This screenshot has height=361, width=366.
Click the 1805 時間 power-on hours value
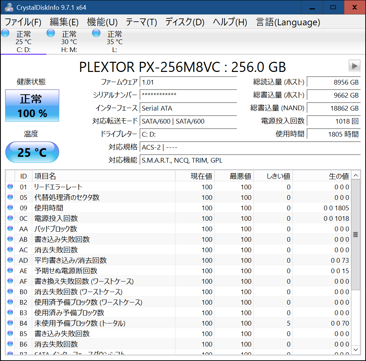[333, 134]
